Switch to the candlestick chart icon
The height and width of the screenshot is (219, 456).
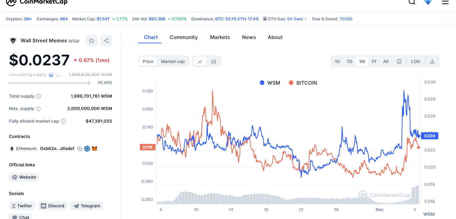point(214,61)
